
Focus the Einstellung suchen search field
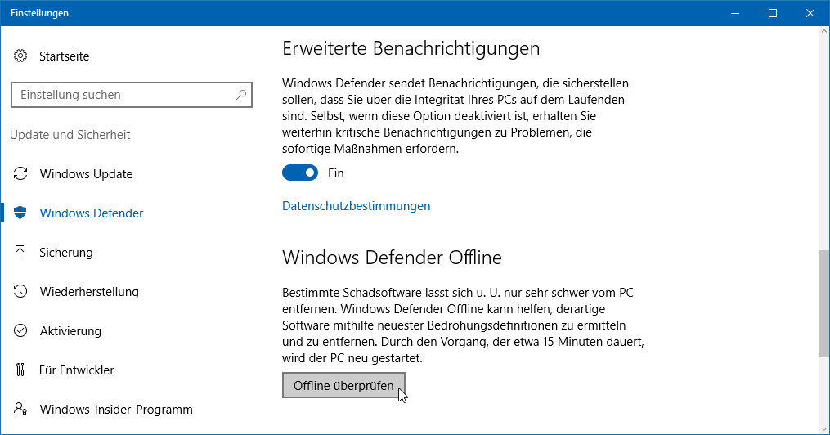coord(123,95)
